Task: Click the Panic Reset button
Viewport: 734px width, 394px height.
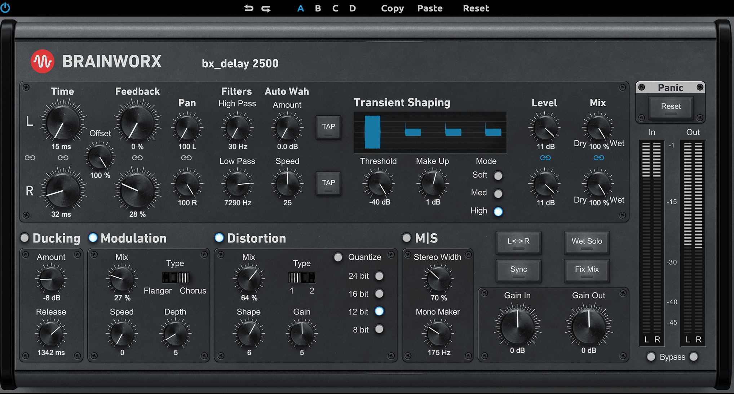Action: click(x=671, y=107)
